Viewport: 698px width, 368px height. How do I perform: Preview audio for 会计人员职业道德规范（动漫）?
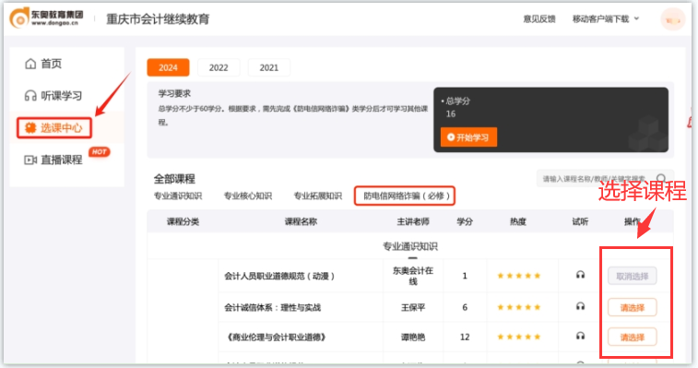580,275
